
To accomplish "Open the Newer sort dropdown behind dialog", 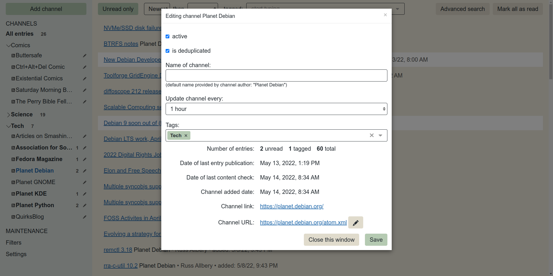I will coord(157,9).
